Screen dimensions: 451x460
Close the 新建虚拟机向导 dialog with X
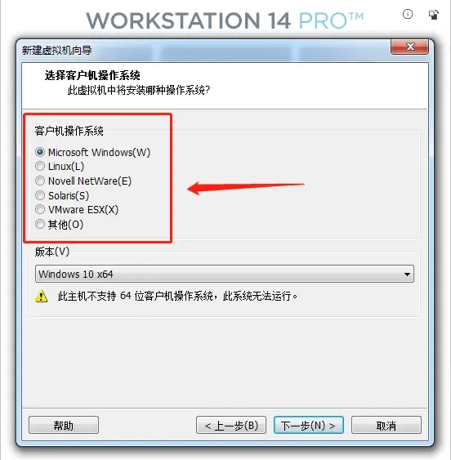(x=409, y=47)
